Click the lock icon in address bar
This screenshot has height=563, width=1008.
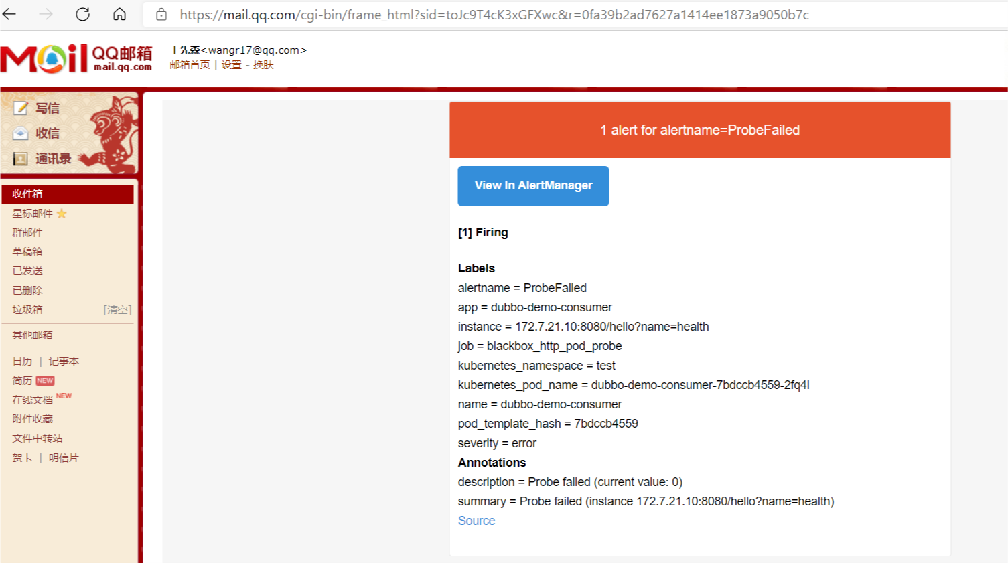pos(161,15)
